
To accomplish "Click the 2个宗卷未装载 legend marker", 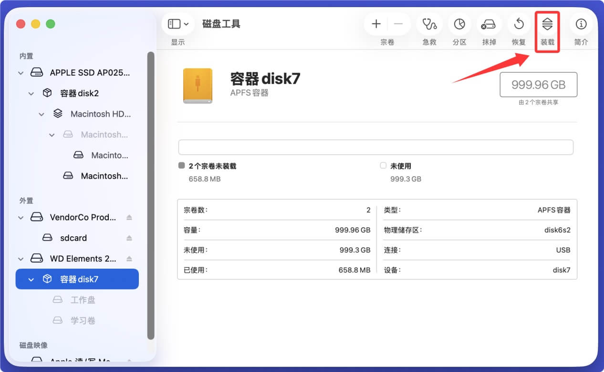I will coord(181,165).
